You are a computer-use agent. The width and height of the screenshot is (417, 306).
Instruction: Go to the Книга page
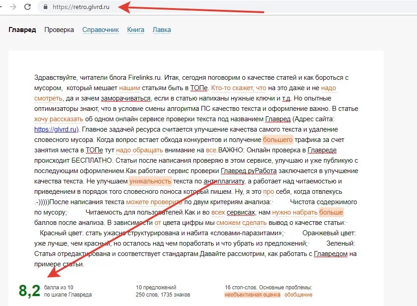point(136,29)
